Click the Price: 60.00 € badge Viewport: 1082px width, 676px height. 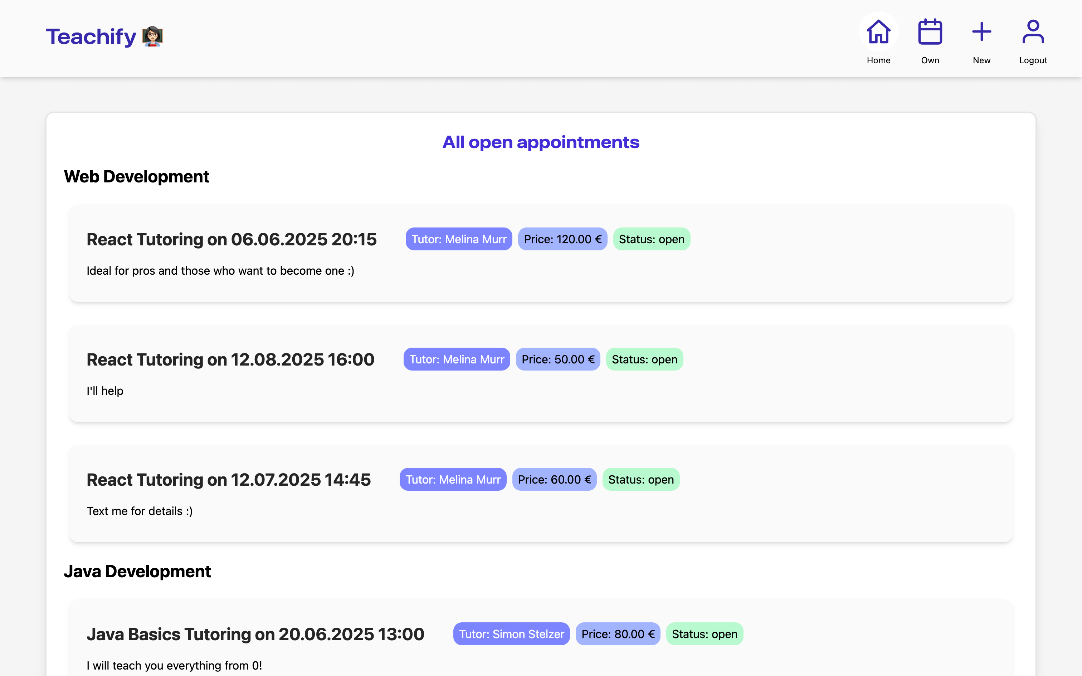[x=554, y=480]
